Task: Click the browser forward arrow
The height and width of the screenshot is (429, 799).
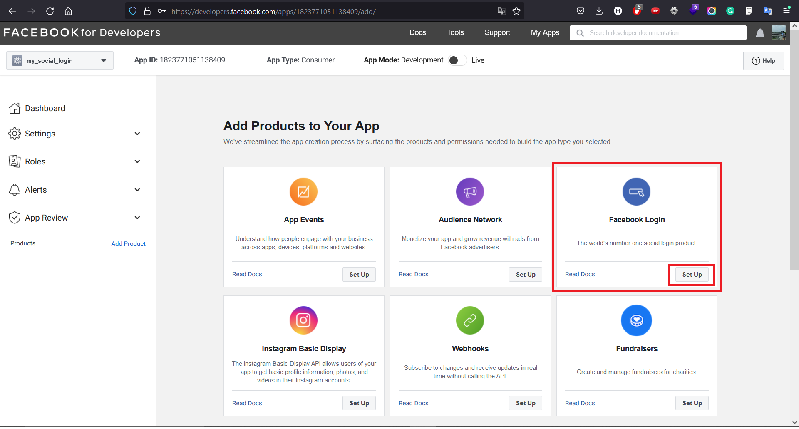Action: [31, 11]
